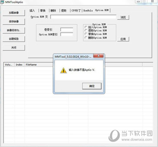Focus the Option ROM file path field

click(83, 17)
